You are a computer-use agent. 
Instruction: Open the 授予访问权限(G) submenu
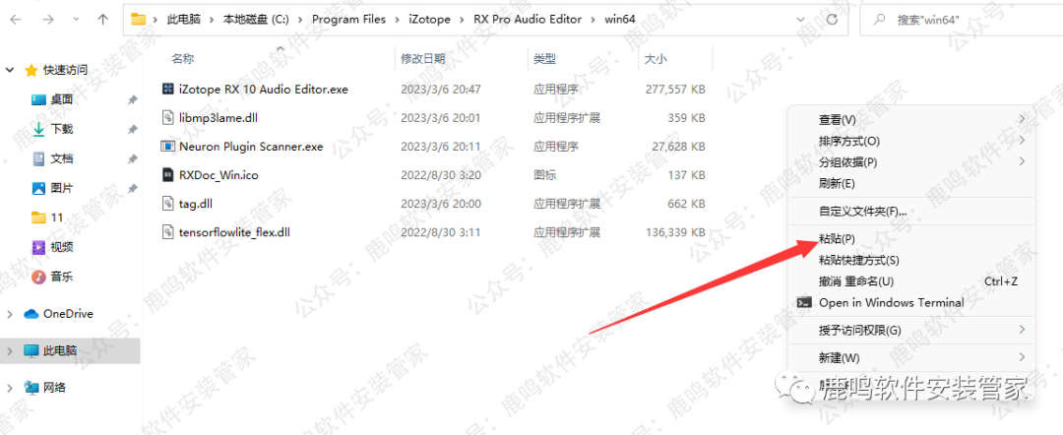tap(910, 330)
